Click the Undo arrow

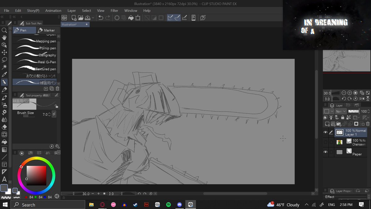coord(101,18)
